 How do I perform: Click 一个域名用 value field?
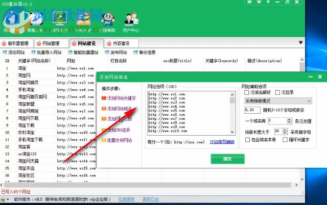(x=277, y=121)
